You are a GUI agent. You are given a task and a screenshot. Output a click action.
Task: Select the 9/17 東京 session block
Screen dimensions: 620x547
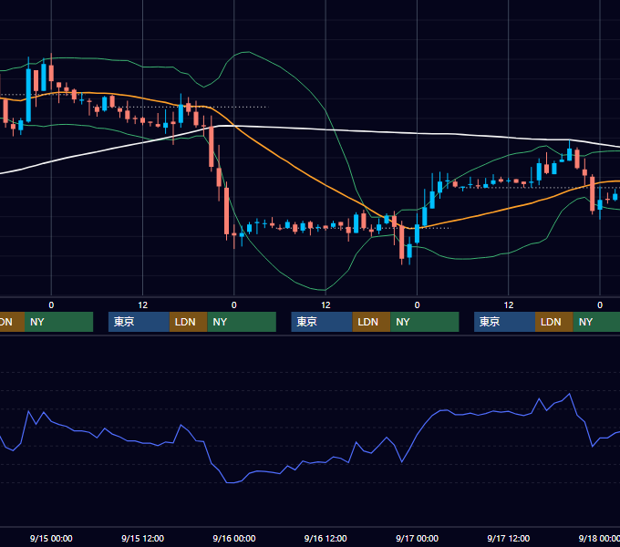point(504,322)
